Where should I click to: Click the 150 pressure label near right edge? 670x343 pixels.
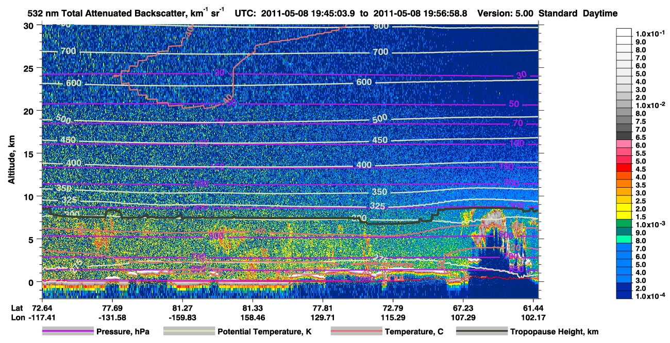point(507,167)
